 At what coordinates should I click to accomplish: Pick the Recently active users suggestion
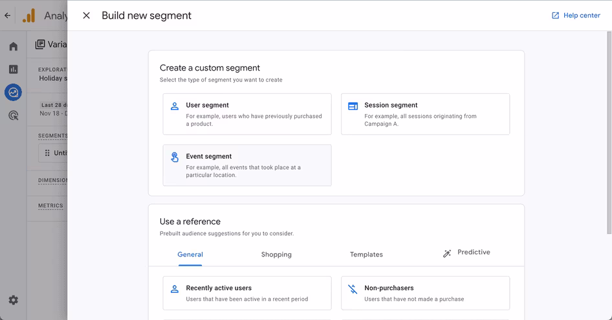click(247, 293)
